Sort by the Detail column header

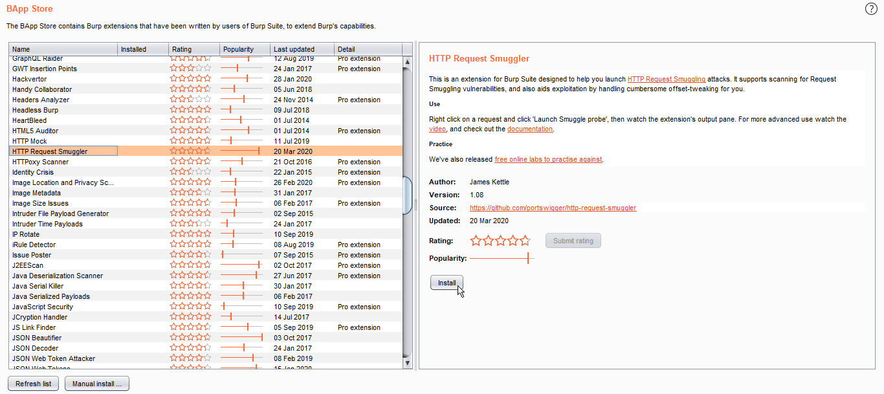point(368,49)
